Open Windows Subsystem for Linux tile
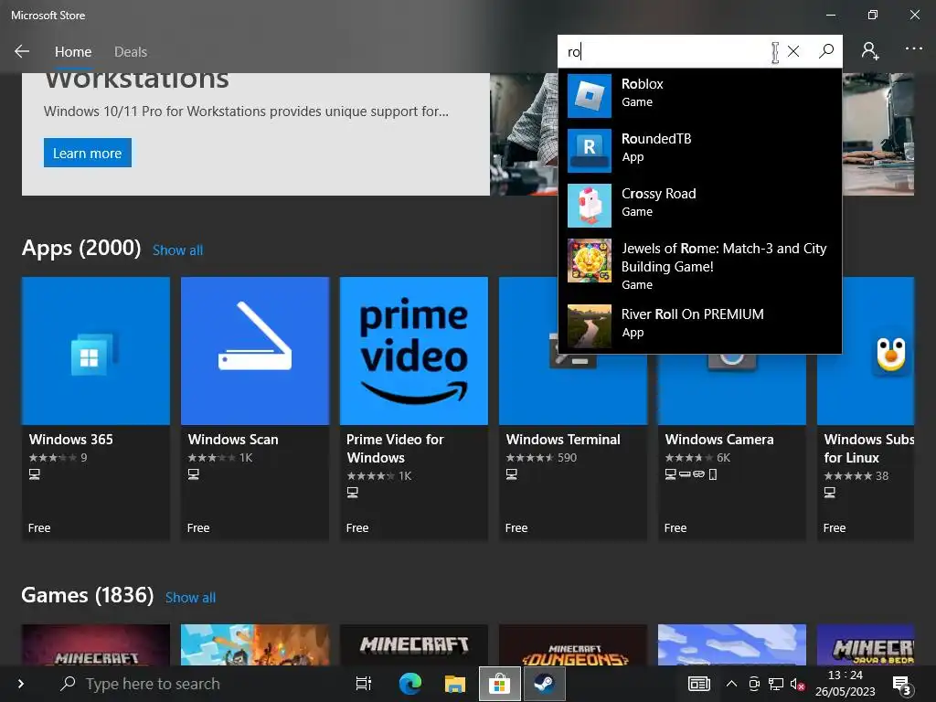Viewport: 936px width, 702px height. click(x=866, y=409)
